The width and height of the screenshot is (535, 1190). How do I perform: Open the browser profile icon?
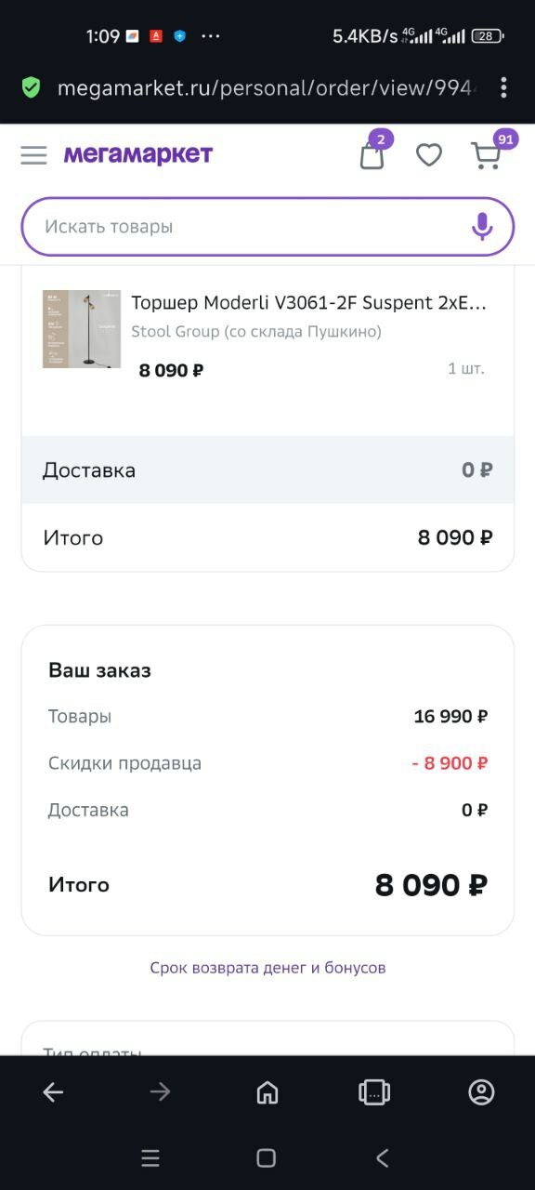click(x=479, y=1092)
